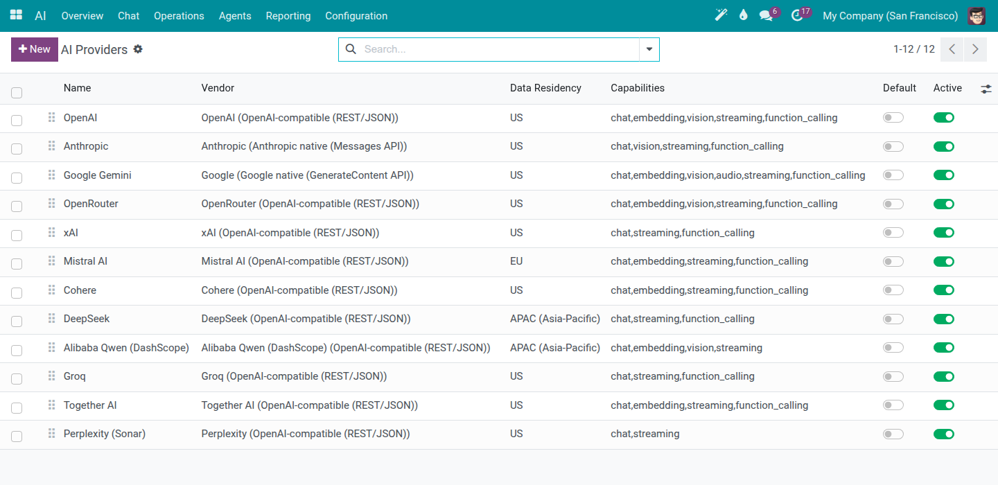Viewport: 998px width, 485px height.
Task: Open optional columns adjust icon
Action: click(x=986, y=89)
